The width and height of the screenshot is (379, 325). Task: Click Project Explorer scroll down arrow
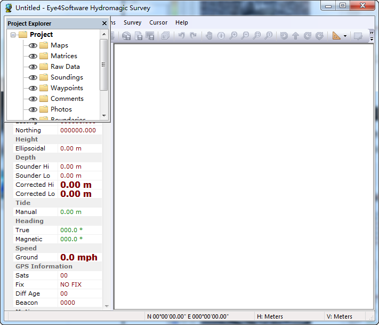coord(104,116)
